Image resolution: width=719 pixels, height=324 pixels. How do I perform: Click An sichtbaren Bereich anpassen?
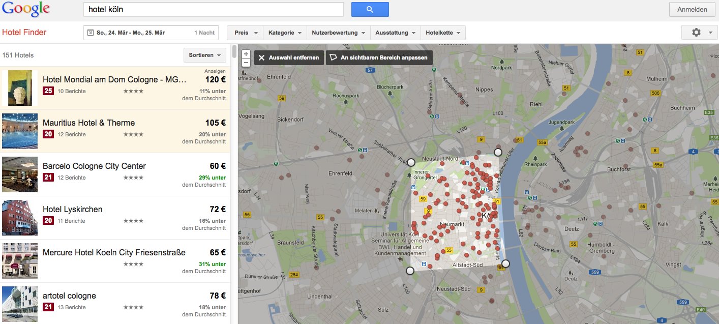(x=379, y=57)
